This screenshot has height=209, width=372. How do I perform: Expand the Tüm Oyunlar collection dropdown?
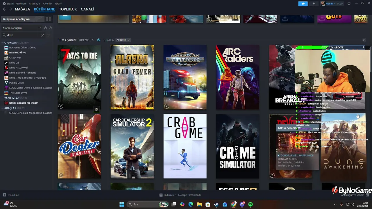(x=93, y=40)
